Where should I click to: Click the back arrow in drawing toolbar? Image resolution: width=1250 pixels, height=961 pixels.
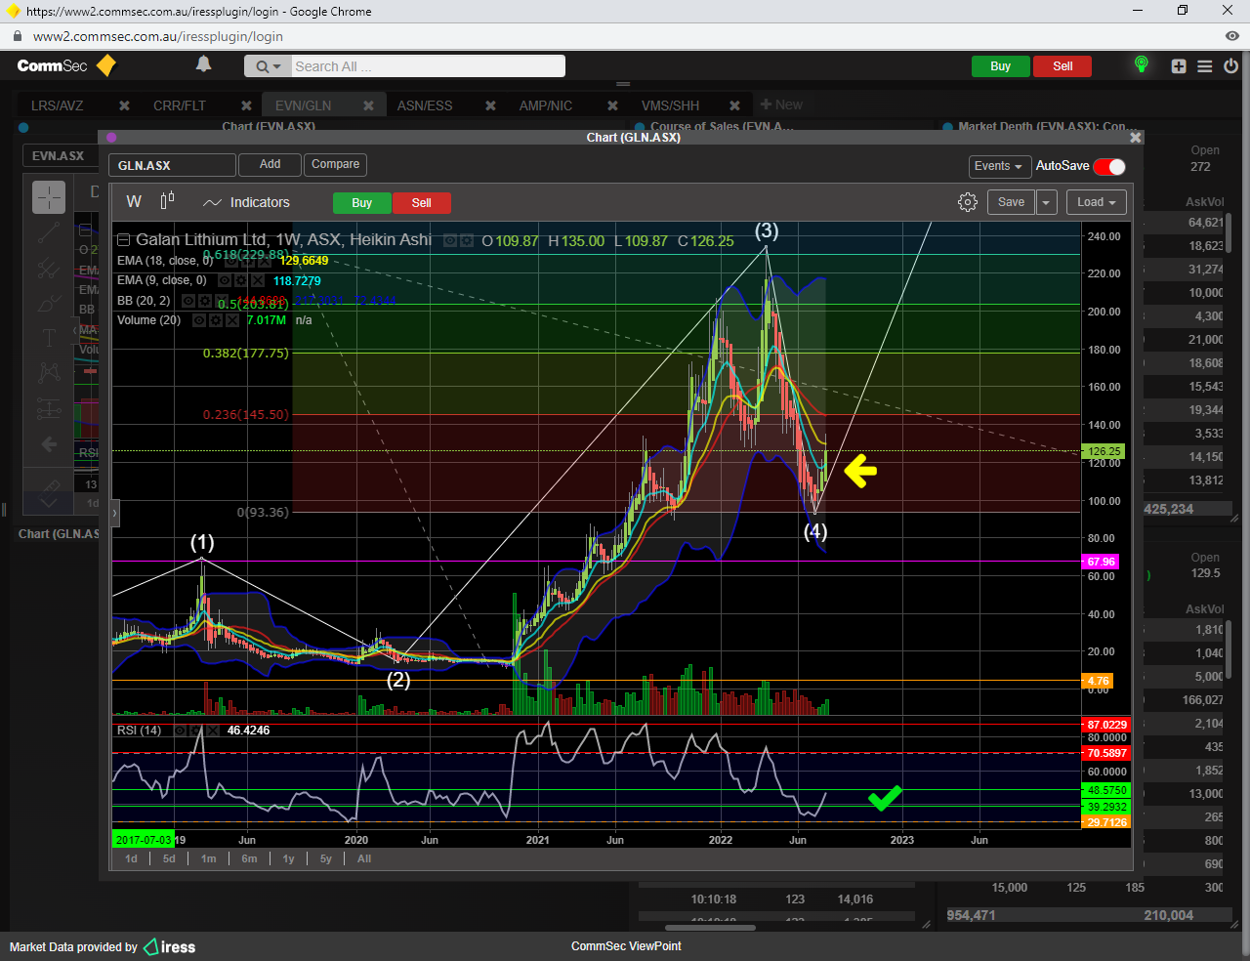pos(49,444)
